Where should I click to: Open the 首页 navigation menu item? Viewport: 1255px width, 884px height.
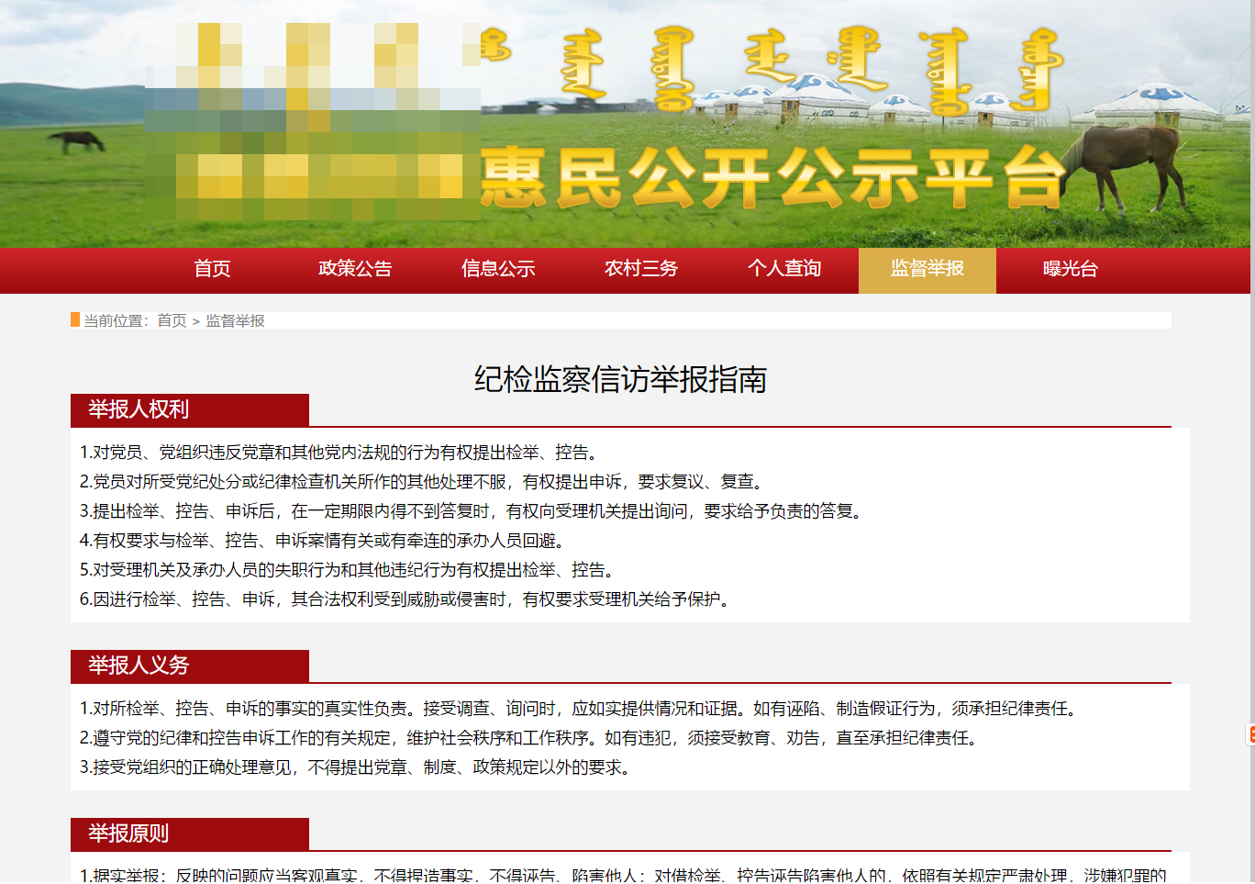[213, 270]
